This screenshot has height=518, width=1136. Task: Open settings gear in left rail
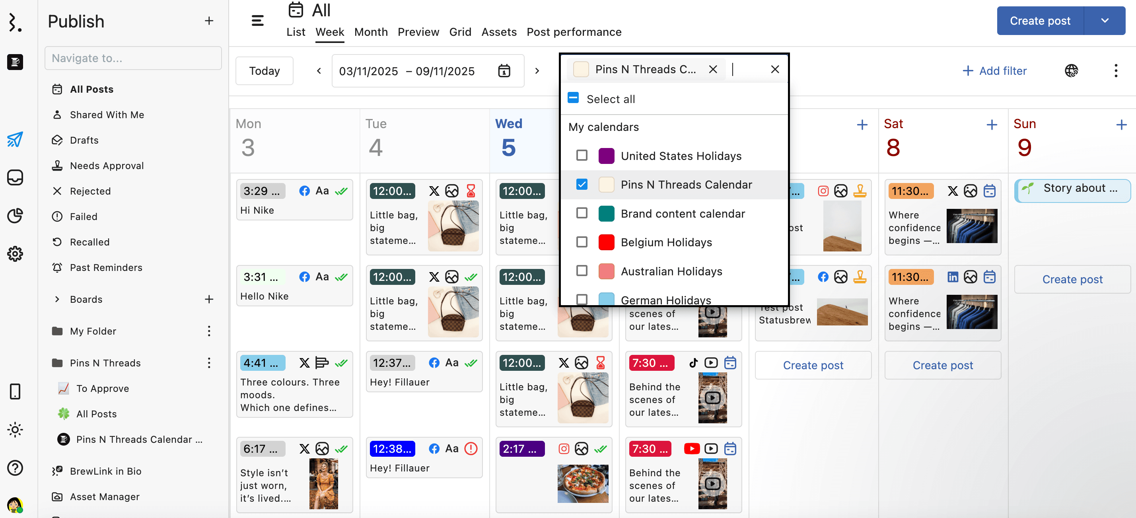pos(15,254)
